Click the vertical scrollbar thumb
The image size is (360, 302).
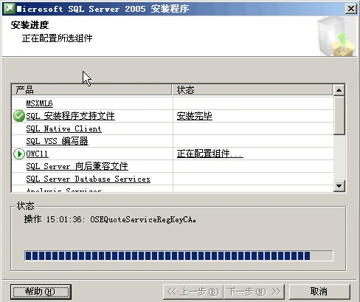coord(339,115)
